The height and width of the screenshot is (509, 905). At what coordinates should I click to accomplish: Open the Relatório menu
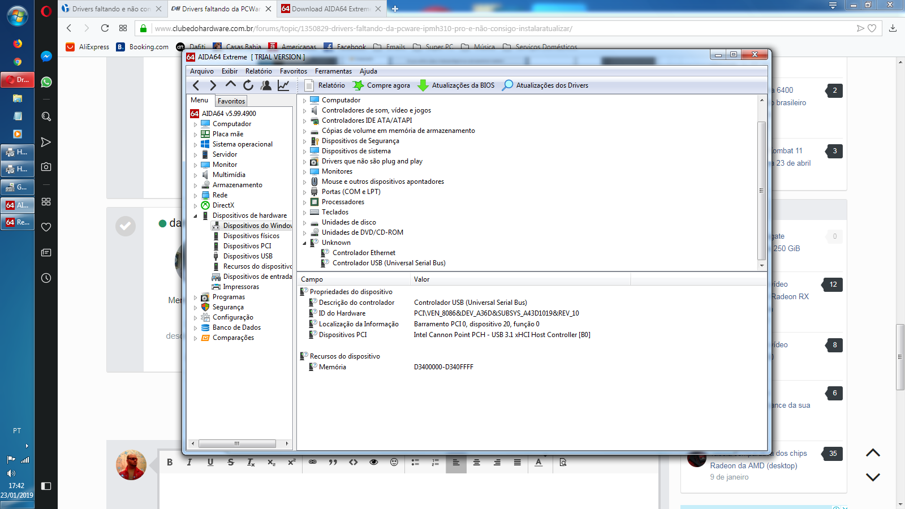[x=258, y=71]
